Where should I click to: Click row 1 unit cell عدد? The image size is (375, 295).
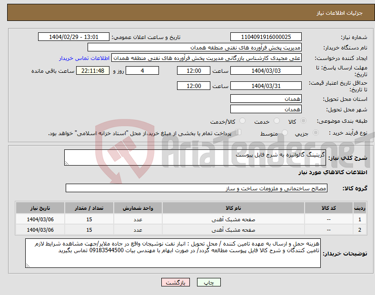138,219
